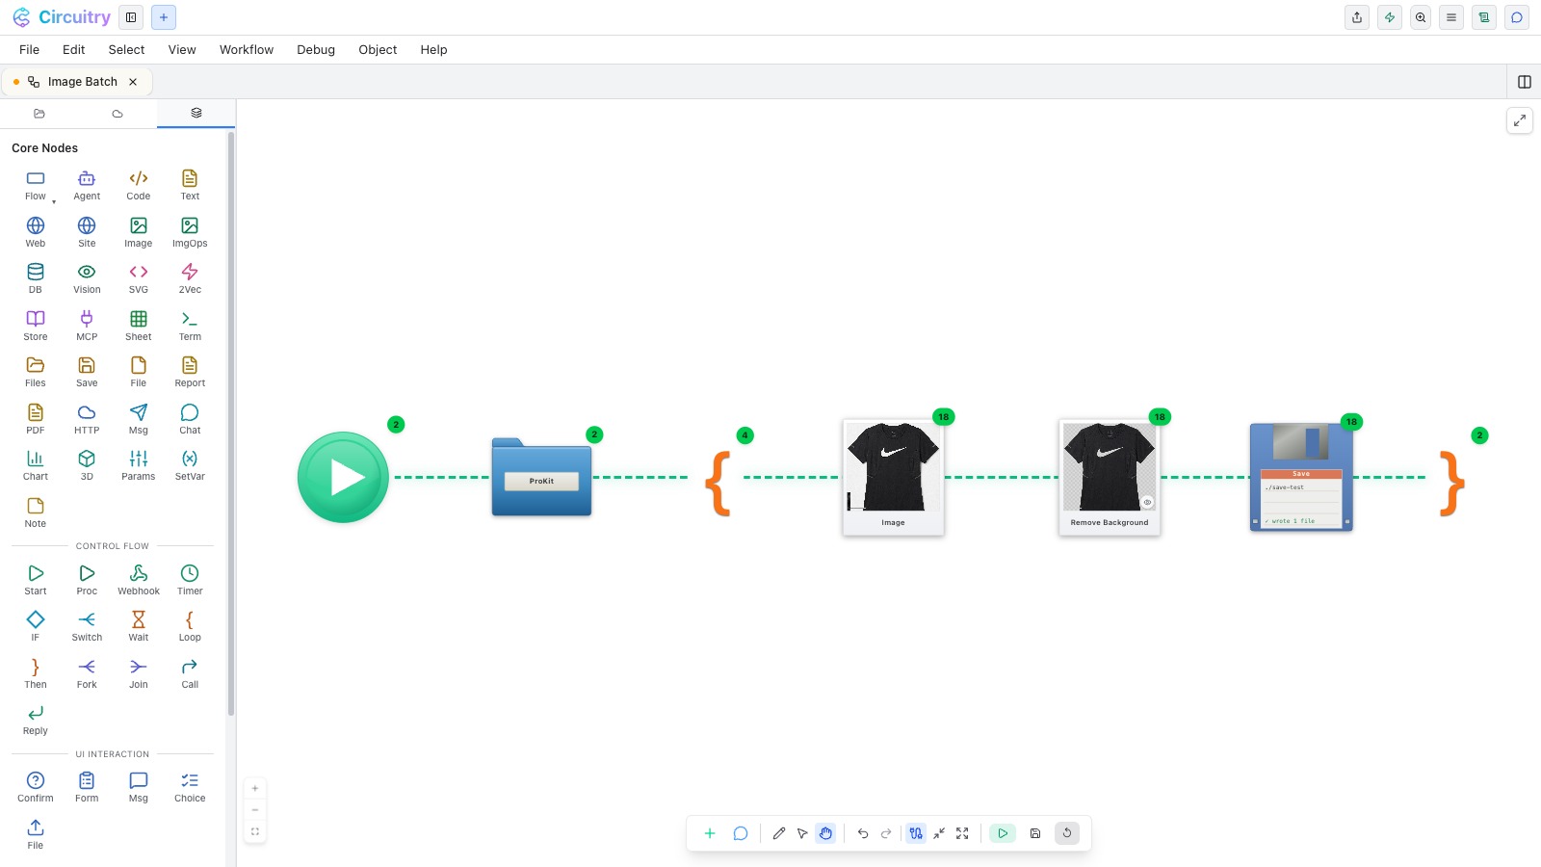Open the Debug menu
Screen dimensions: 1541x867
tap(316, 50)
